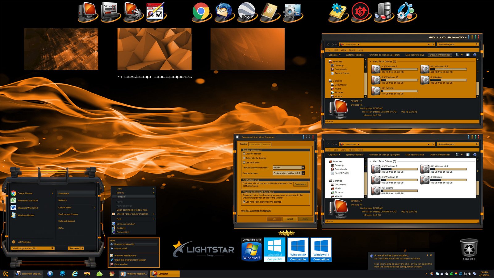This screenshot has width=494, height=278.
Task: Open How do I customize the taskbar link
Action: pos(256,211)
